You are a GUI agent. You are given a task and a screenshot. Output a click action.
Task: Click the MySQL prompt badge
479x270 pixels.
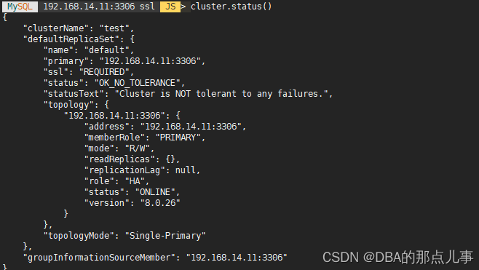pyautogui.click(x=20, y=7)
